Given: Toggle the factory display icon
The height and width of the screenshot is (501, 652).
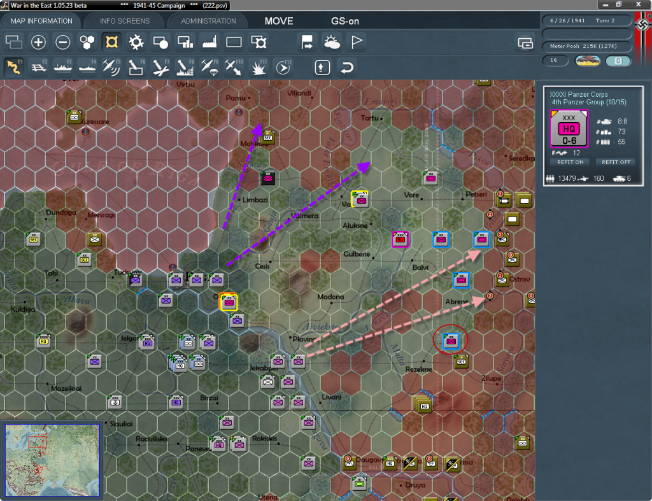Looking at the screenshot, I should coord(209,42).
